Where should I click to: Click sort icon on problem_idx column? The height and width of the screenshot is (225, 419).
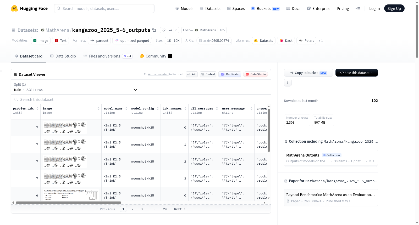(37, 108)
